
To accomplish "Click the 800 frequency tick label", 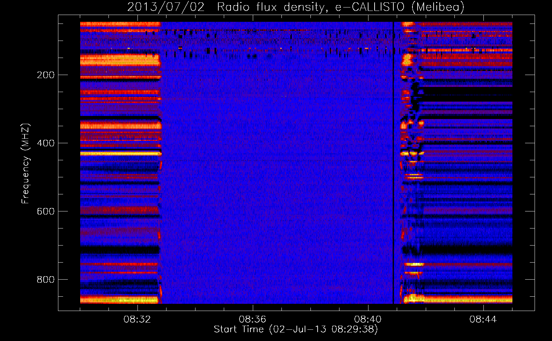I will point(46,280).
